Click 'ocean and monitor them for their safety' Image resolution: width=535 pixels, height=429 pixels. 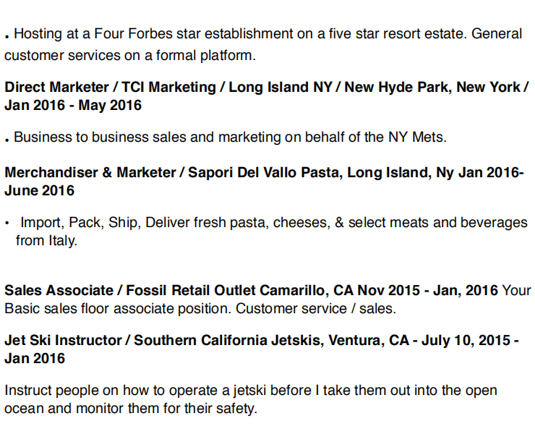131,409
